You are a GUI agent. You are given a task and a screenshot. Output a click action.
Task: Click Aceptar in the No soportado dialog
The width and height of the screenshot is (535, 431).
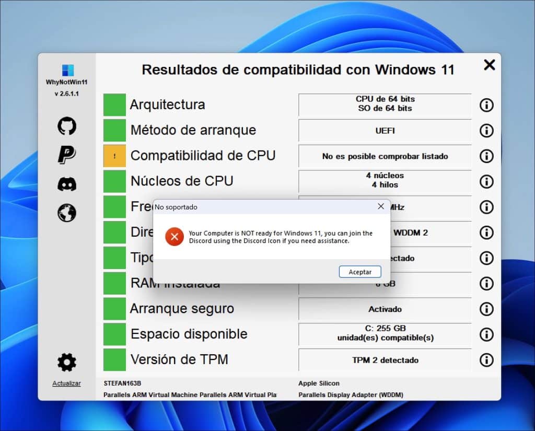coord(360,272)
